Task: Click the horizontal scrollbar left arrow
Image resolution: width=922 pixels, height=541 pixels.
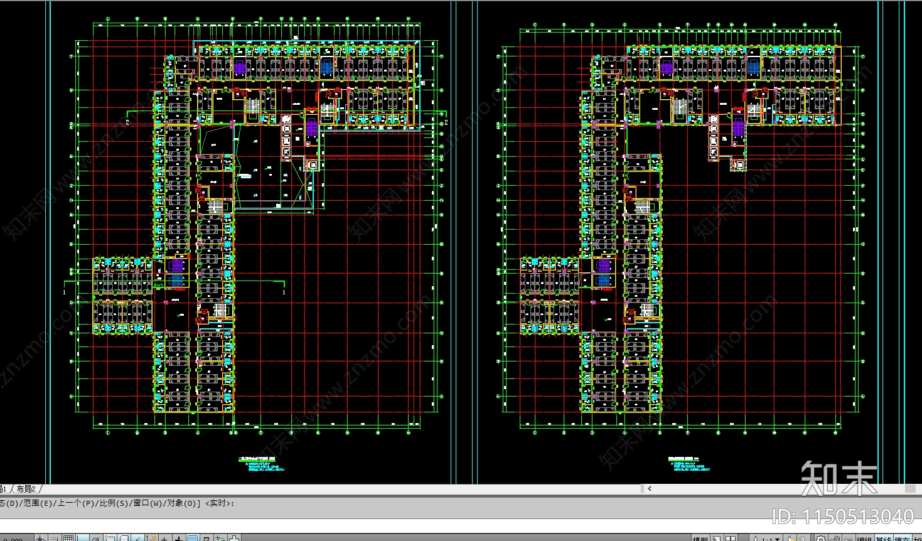Action: (x=650, y=488)
